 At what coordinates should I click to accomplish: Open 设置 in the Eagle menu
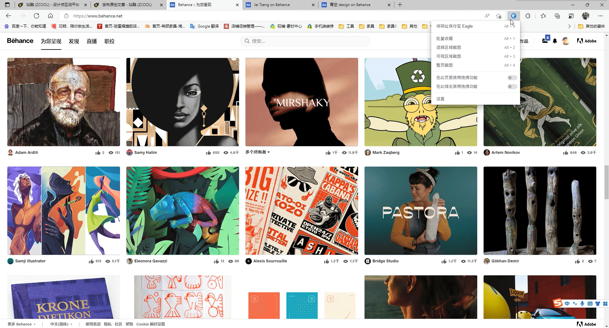point(475,99)
